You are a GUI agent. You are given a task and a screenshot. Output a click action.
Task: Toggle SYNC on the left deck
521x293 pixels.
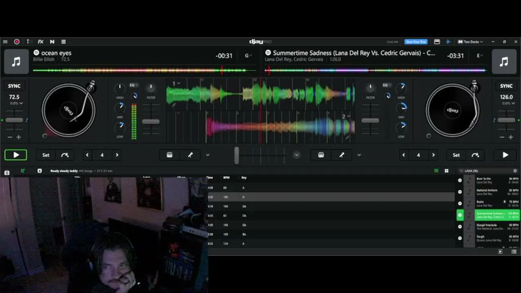[x=14, y=86]
